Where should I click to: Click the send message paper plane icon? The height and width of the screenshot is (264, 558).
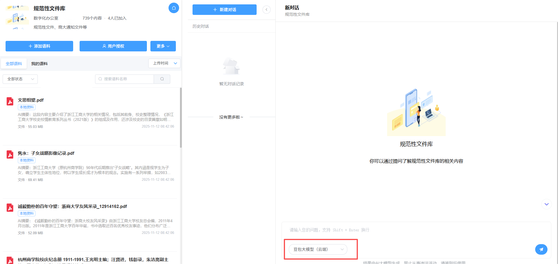[x=541, y=249]
